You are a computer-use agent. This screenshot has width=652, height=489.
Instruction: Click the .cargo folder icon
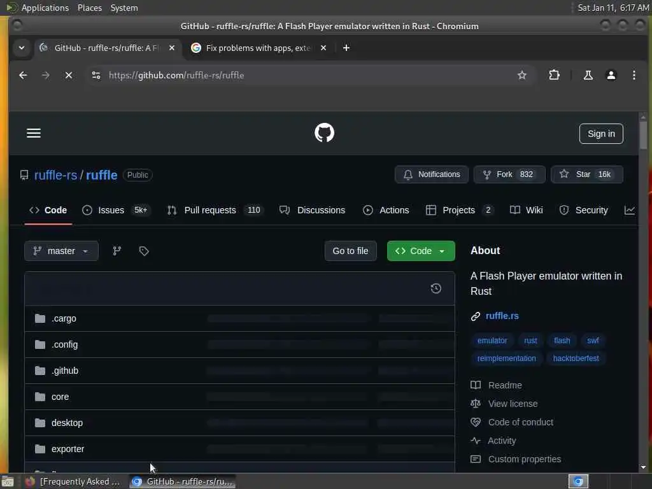pyautogui.click(x=40, y=318)
